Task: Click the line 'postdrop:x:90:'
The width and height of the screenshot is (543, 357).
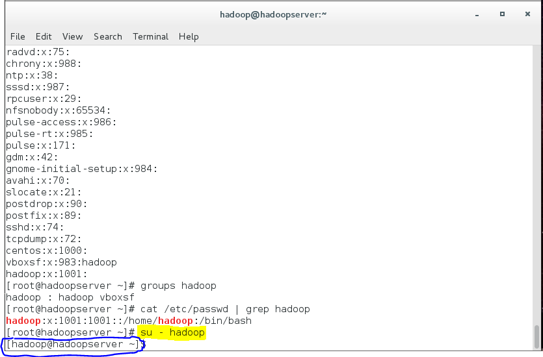Action: (x=47, y=204)
